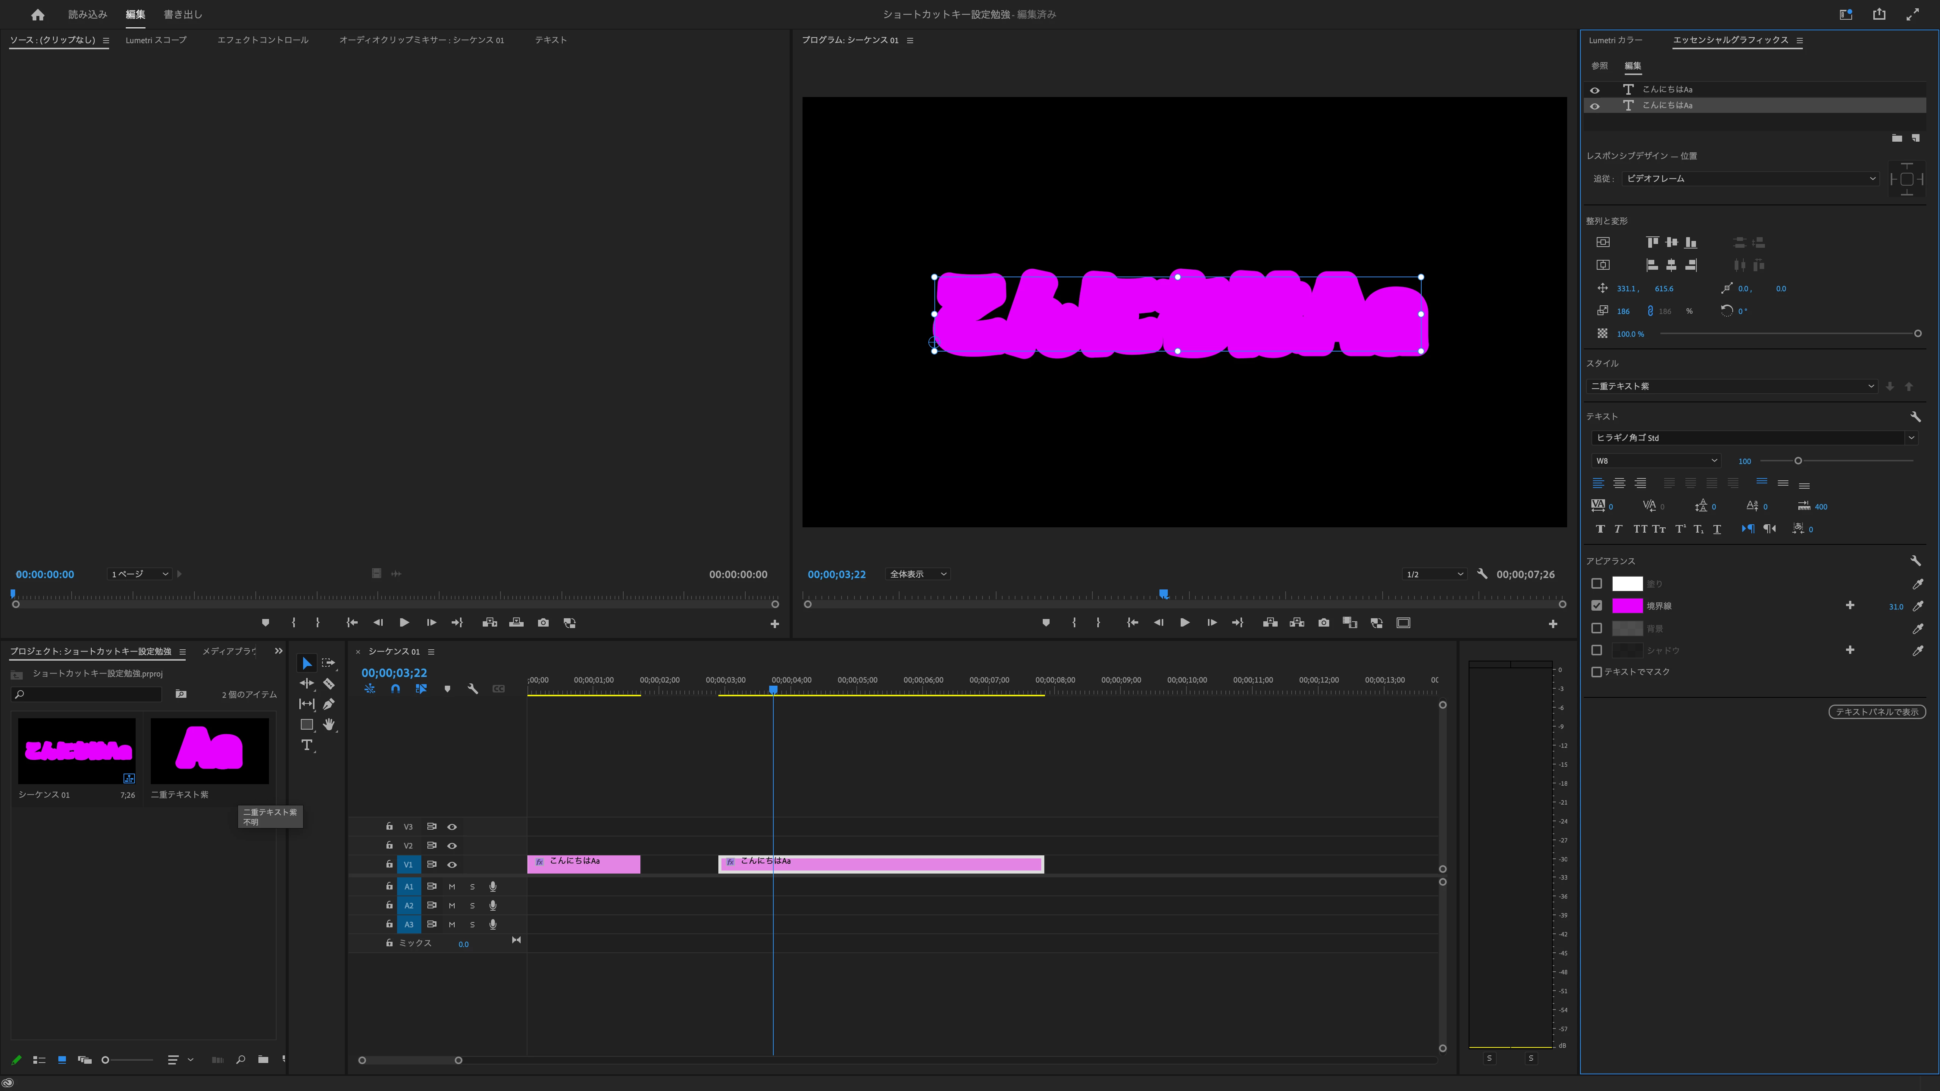Click the Home icon
This screenshot has width=1940, height=1091.
coord(38,14)
